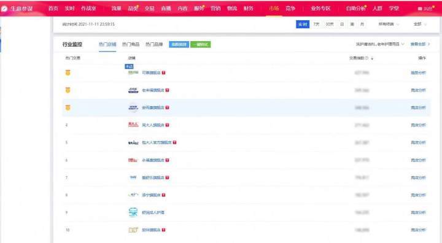This screenshot has height=243, width=442.
Task: Open the rank 1 store's brand logo
Action: coord(133,73)
